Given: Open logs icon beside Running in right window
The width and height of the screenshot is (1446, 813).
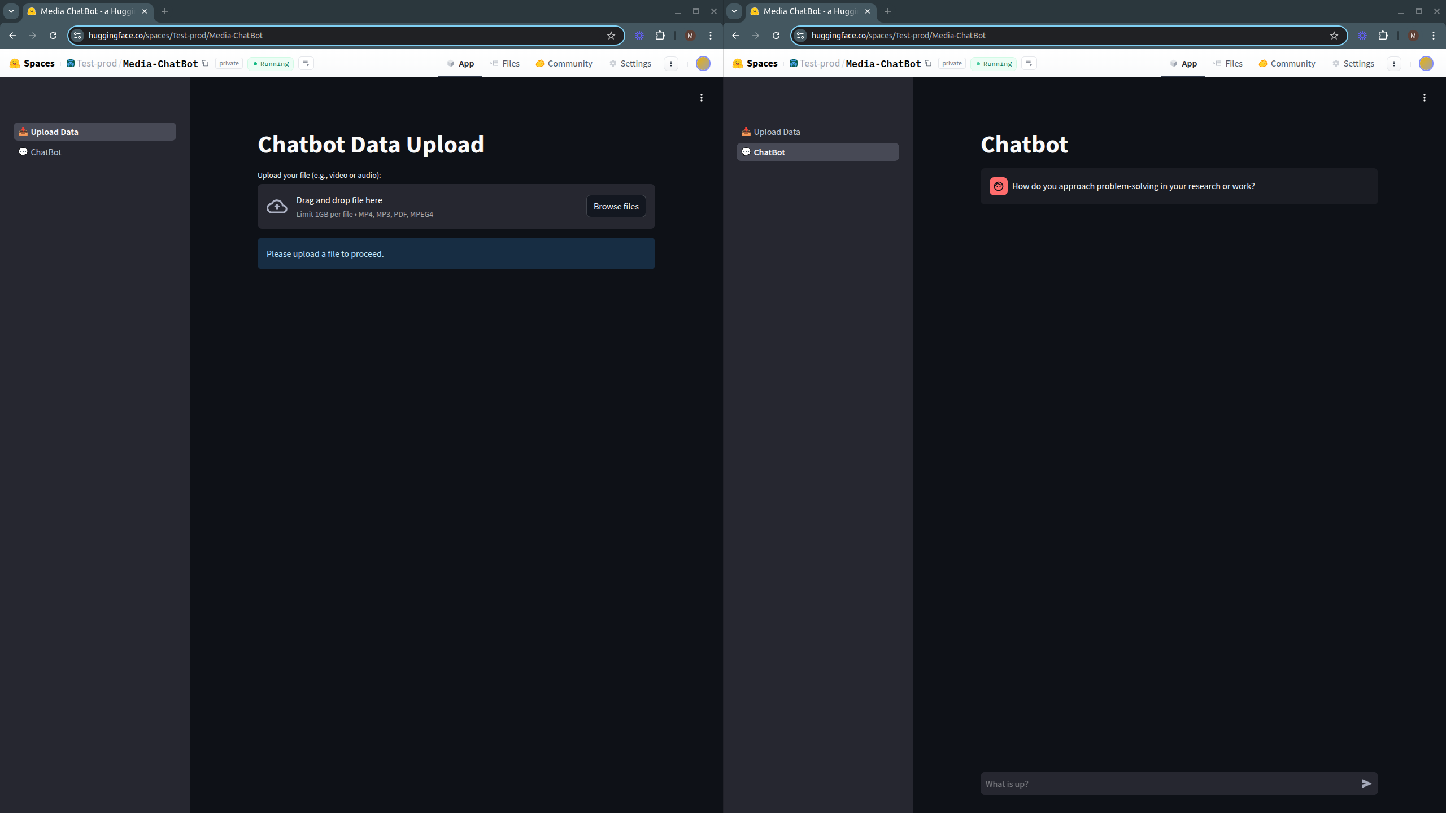Looking at the screenshot, I should 1029,63.
